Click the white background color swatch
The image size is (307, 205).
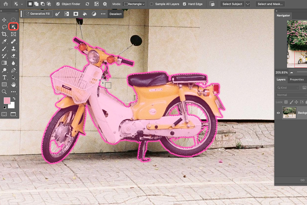pos(12,106)
